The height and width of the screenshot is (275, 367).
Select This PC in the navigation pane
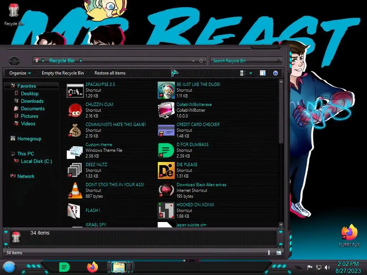pos(26,154)
